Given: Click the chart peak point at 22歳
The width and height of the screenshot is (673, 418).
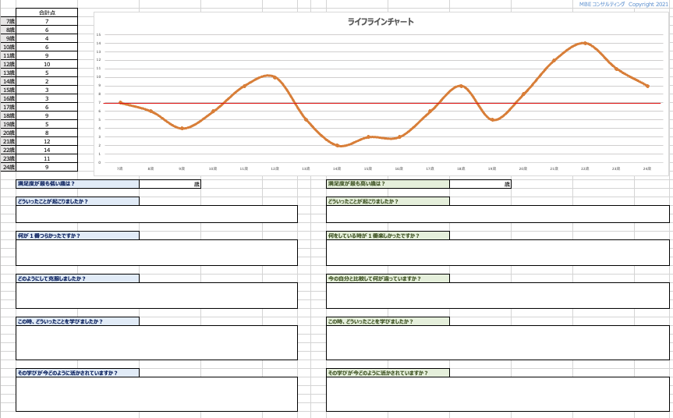Looking at the screenshot, I should [x=585, y=43].
